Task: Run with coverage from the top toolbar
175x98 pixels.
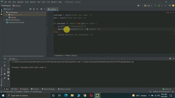Action: [x=162, y=5]
